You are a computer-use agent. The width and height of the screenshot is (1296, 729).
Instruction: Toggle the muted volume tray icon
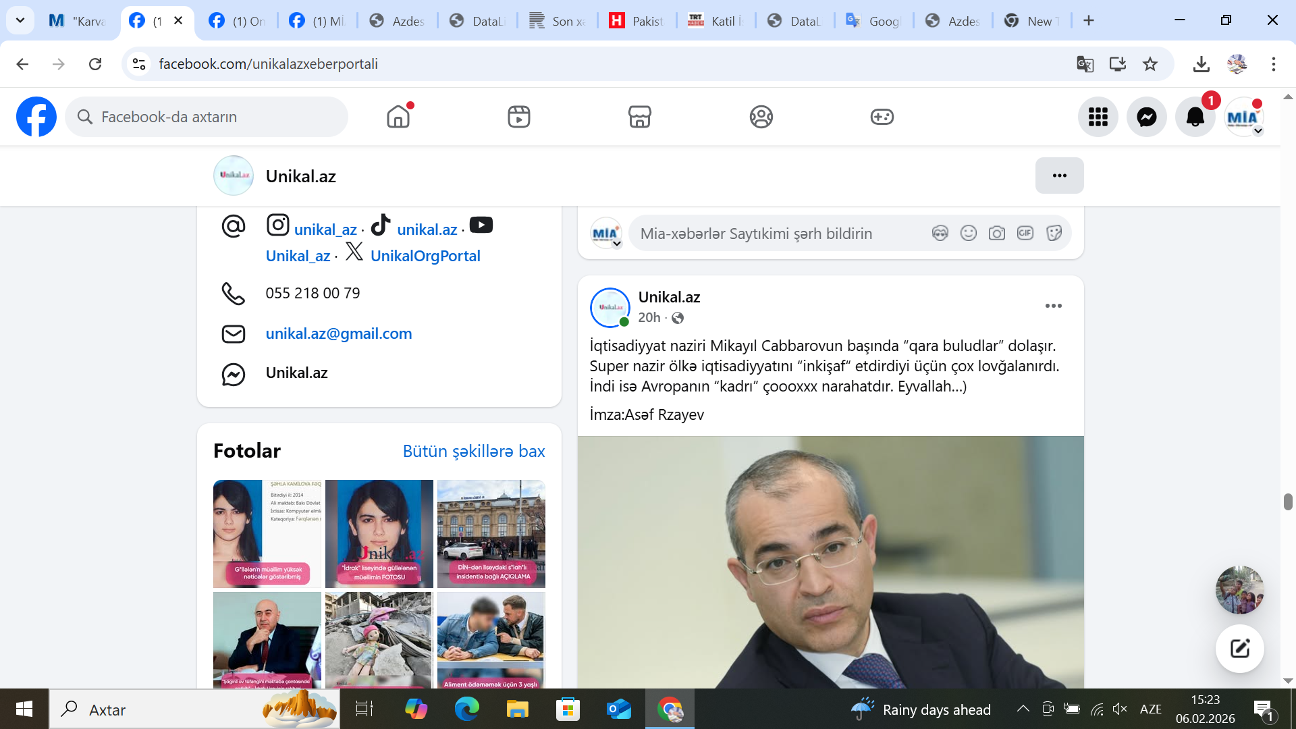(1120, 709)
